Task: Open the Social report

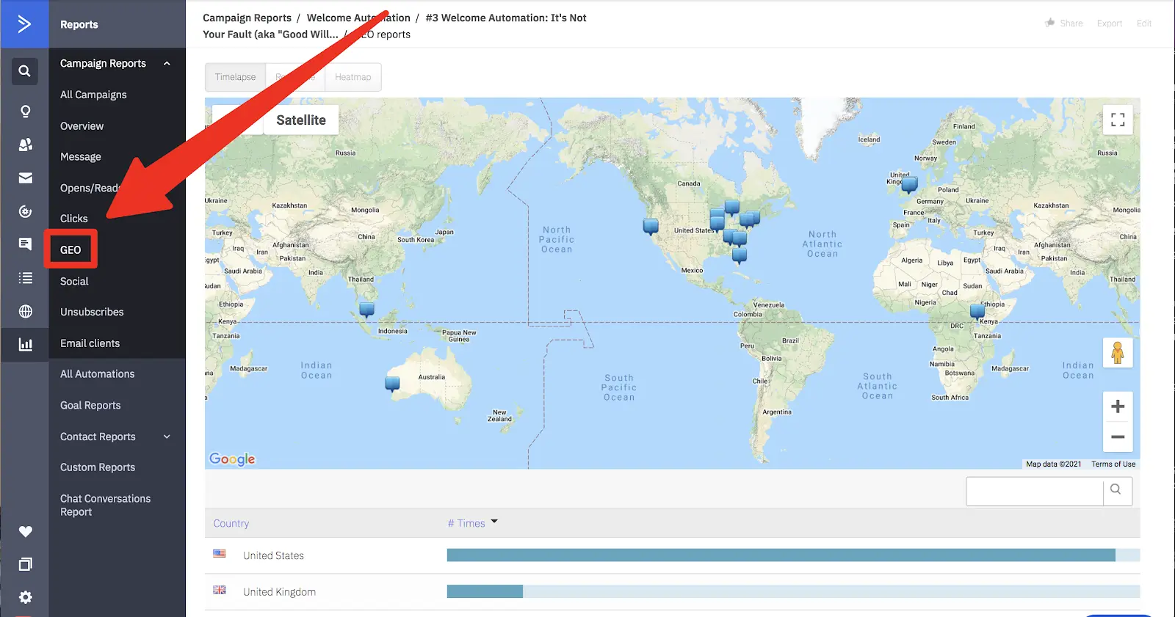Action: coord(74,281)
